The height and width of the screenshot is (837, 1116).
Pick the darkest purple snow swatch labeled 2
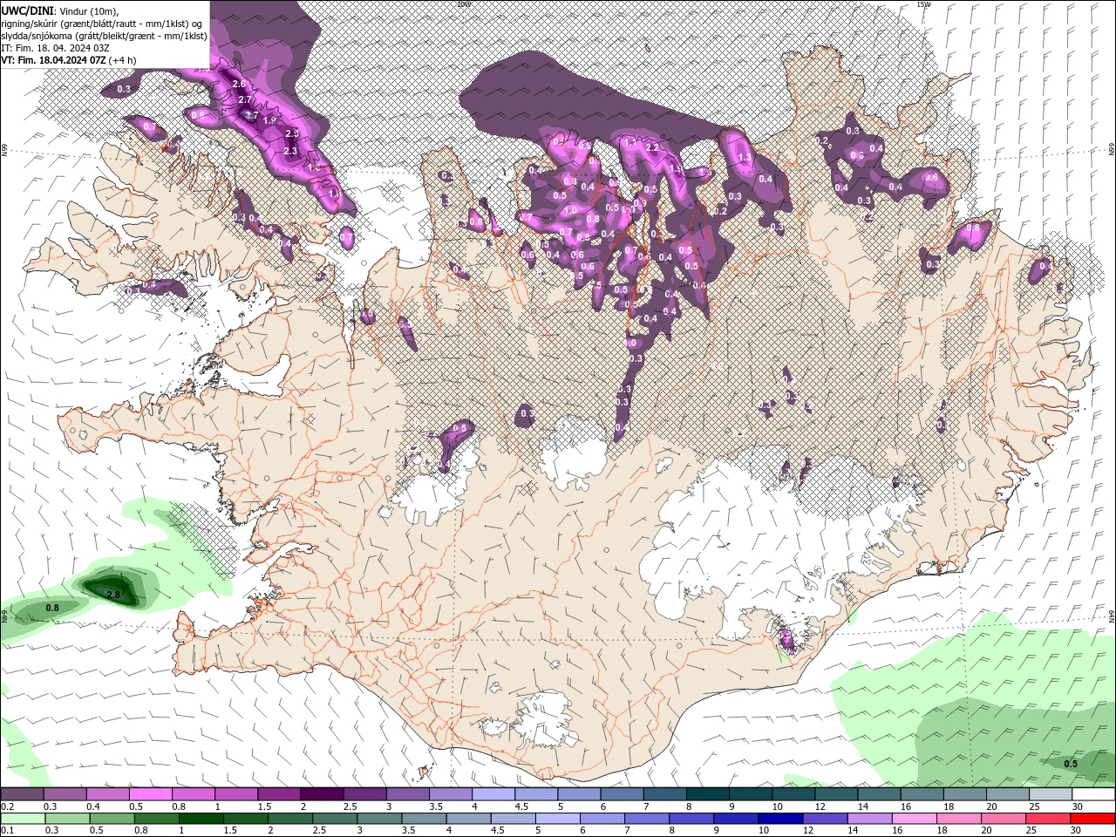[322, 794]
